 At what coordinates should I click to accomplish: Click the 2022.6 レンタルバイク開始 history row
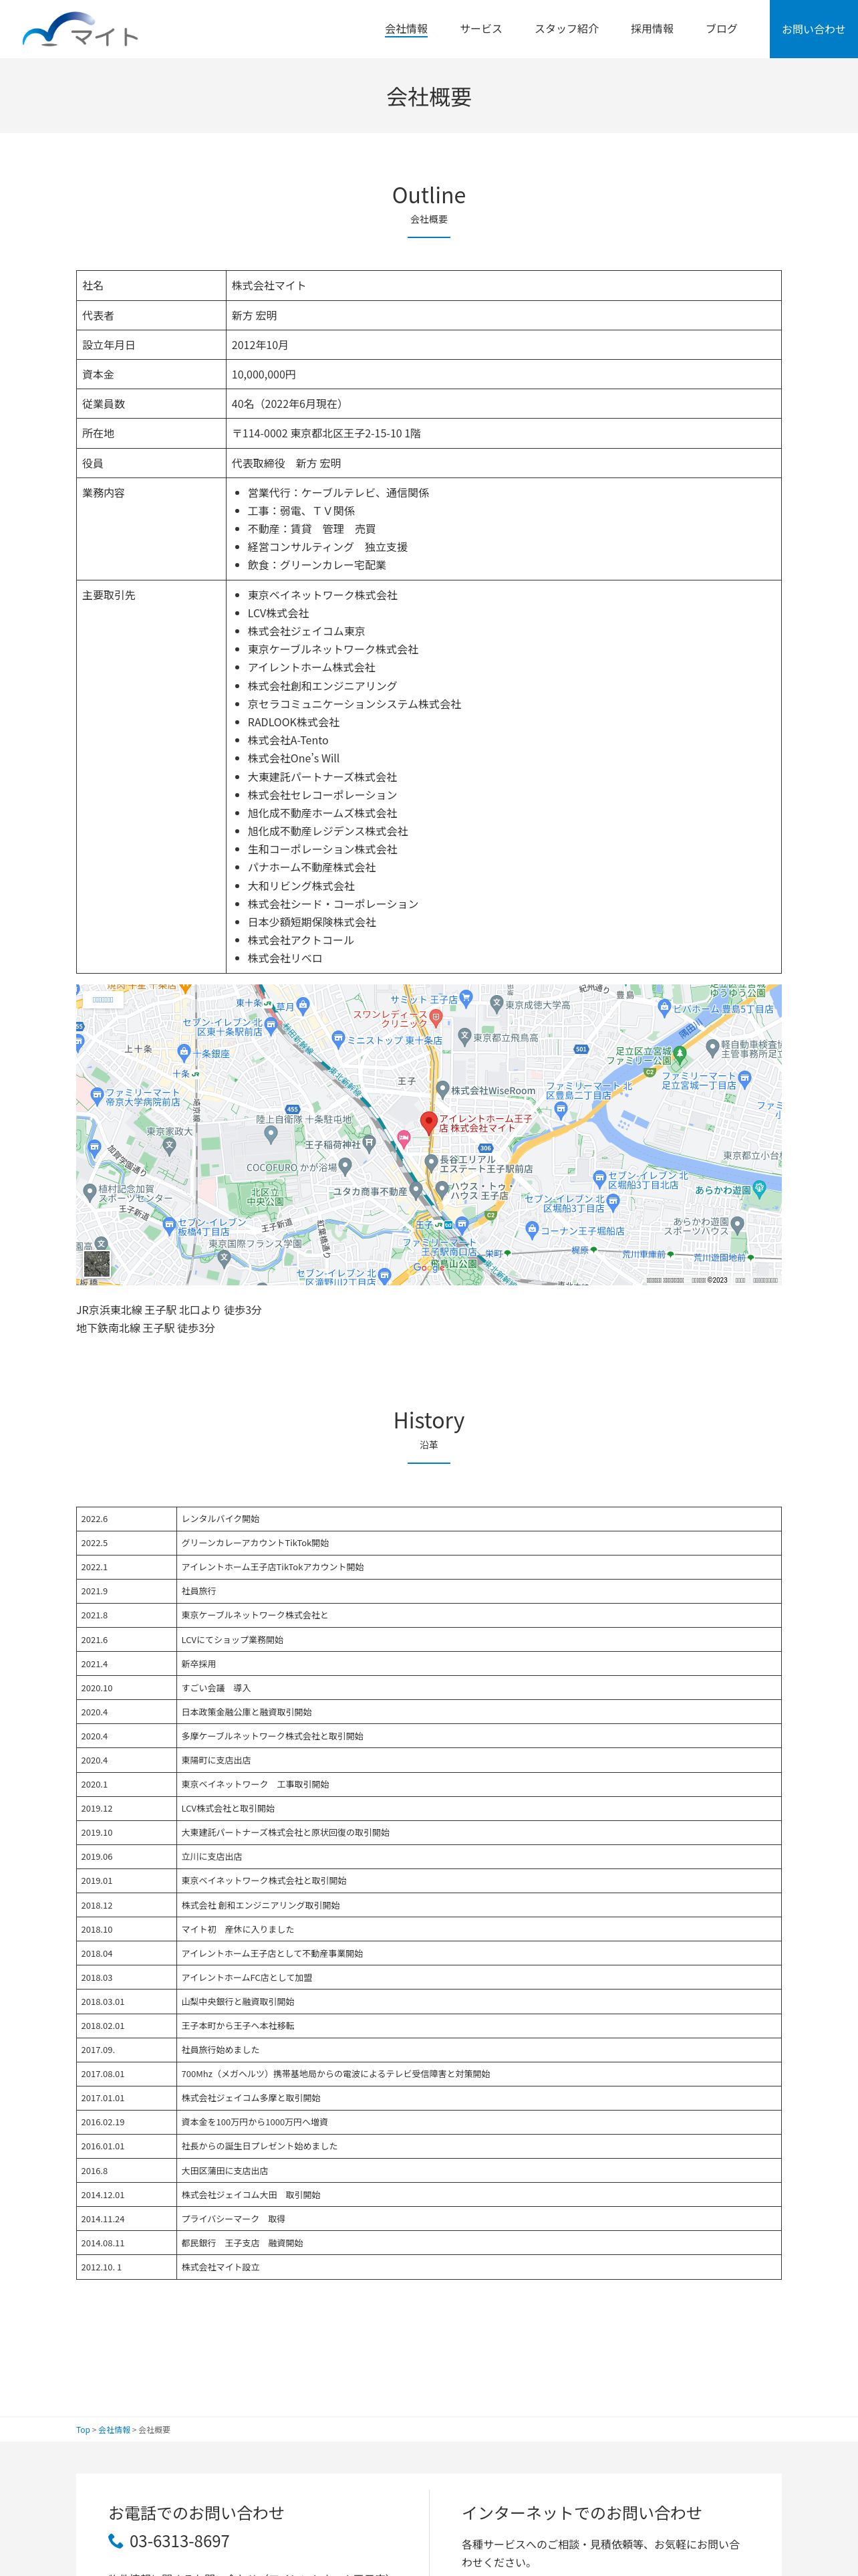point(428,1518)
